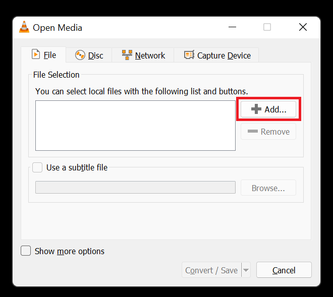The image size is (333, 297).
Task: Expand the Convert / Save dropdown arrow
Action: [x=246, y=270]
